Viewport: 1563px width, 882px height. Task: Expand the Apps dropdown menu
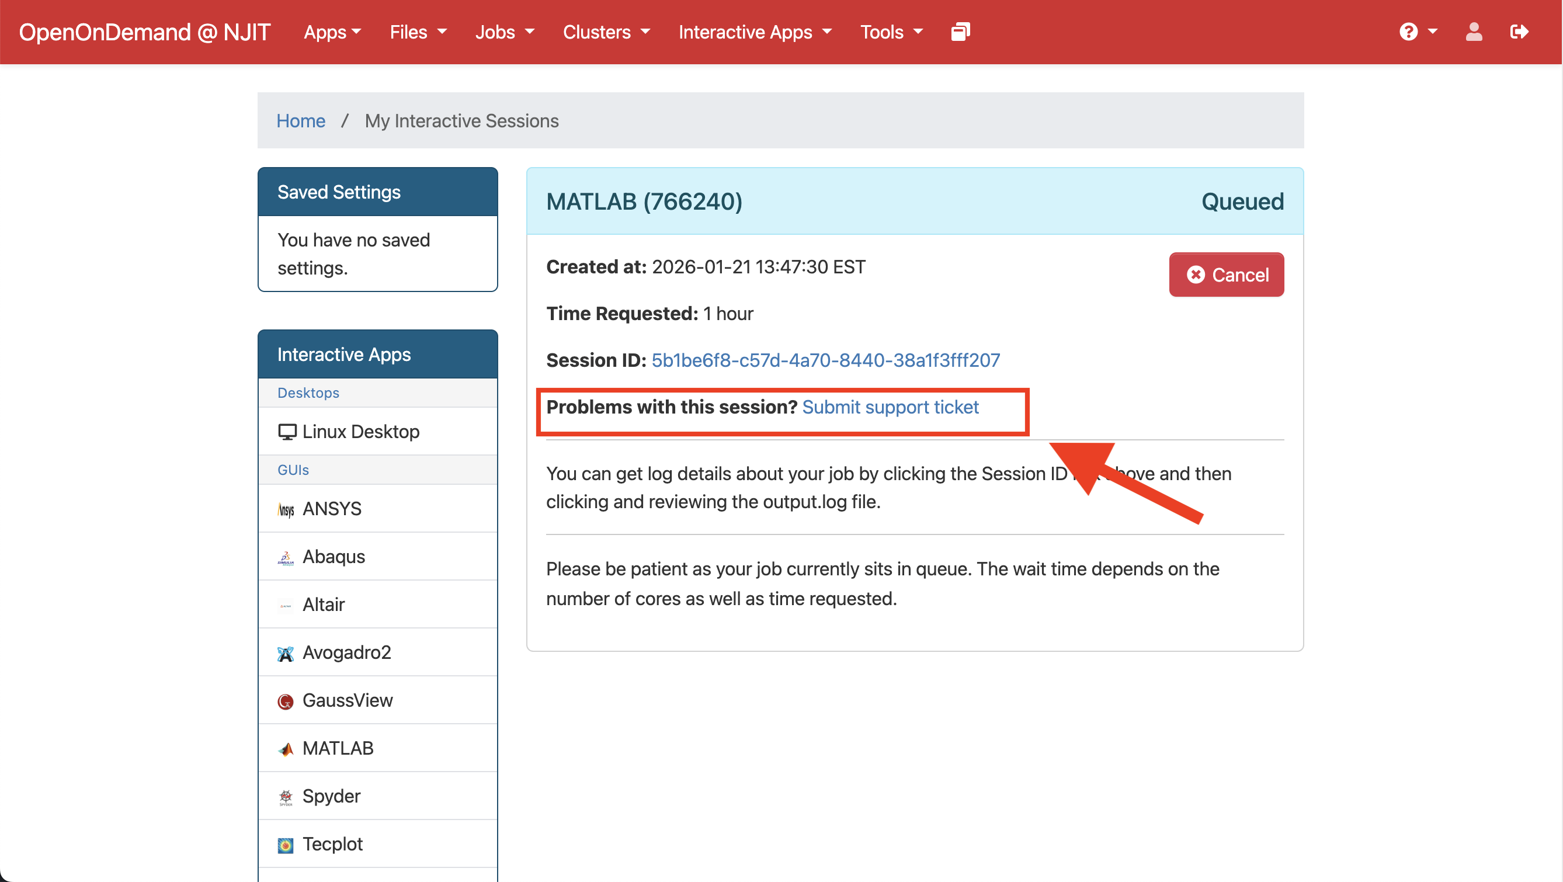tap(332, 32)
